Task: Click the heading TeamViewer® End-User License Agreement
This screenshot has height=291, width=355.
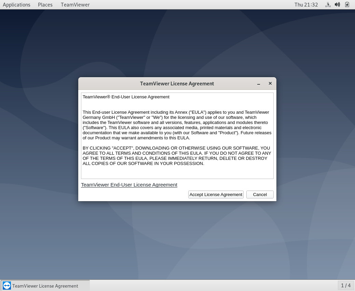Action: (x=126, y=97)
